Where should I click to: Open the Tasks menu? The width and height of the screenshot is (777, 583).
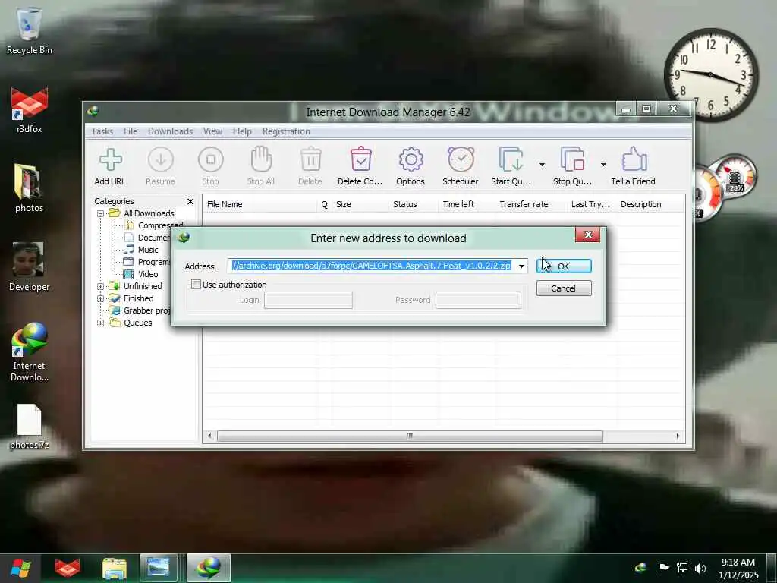click(102, 131)
